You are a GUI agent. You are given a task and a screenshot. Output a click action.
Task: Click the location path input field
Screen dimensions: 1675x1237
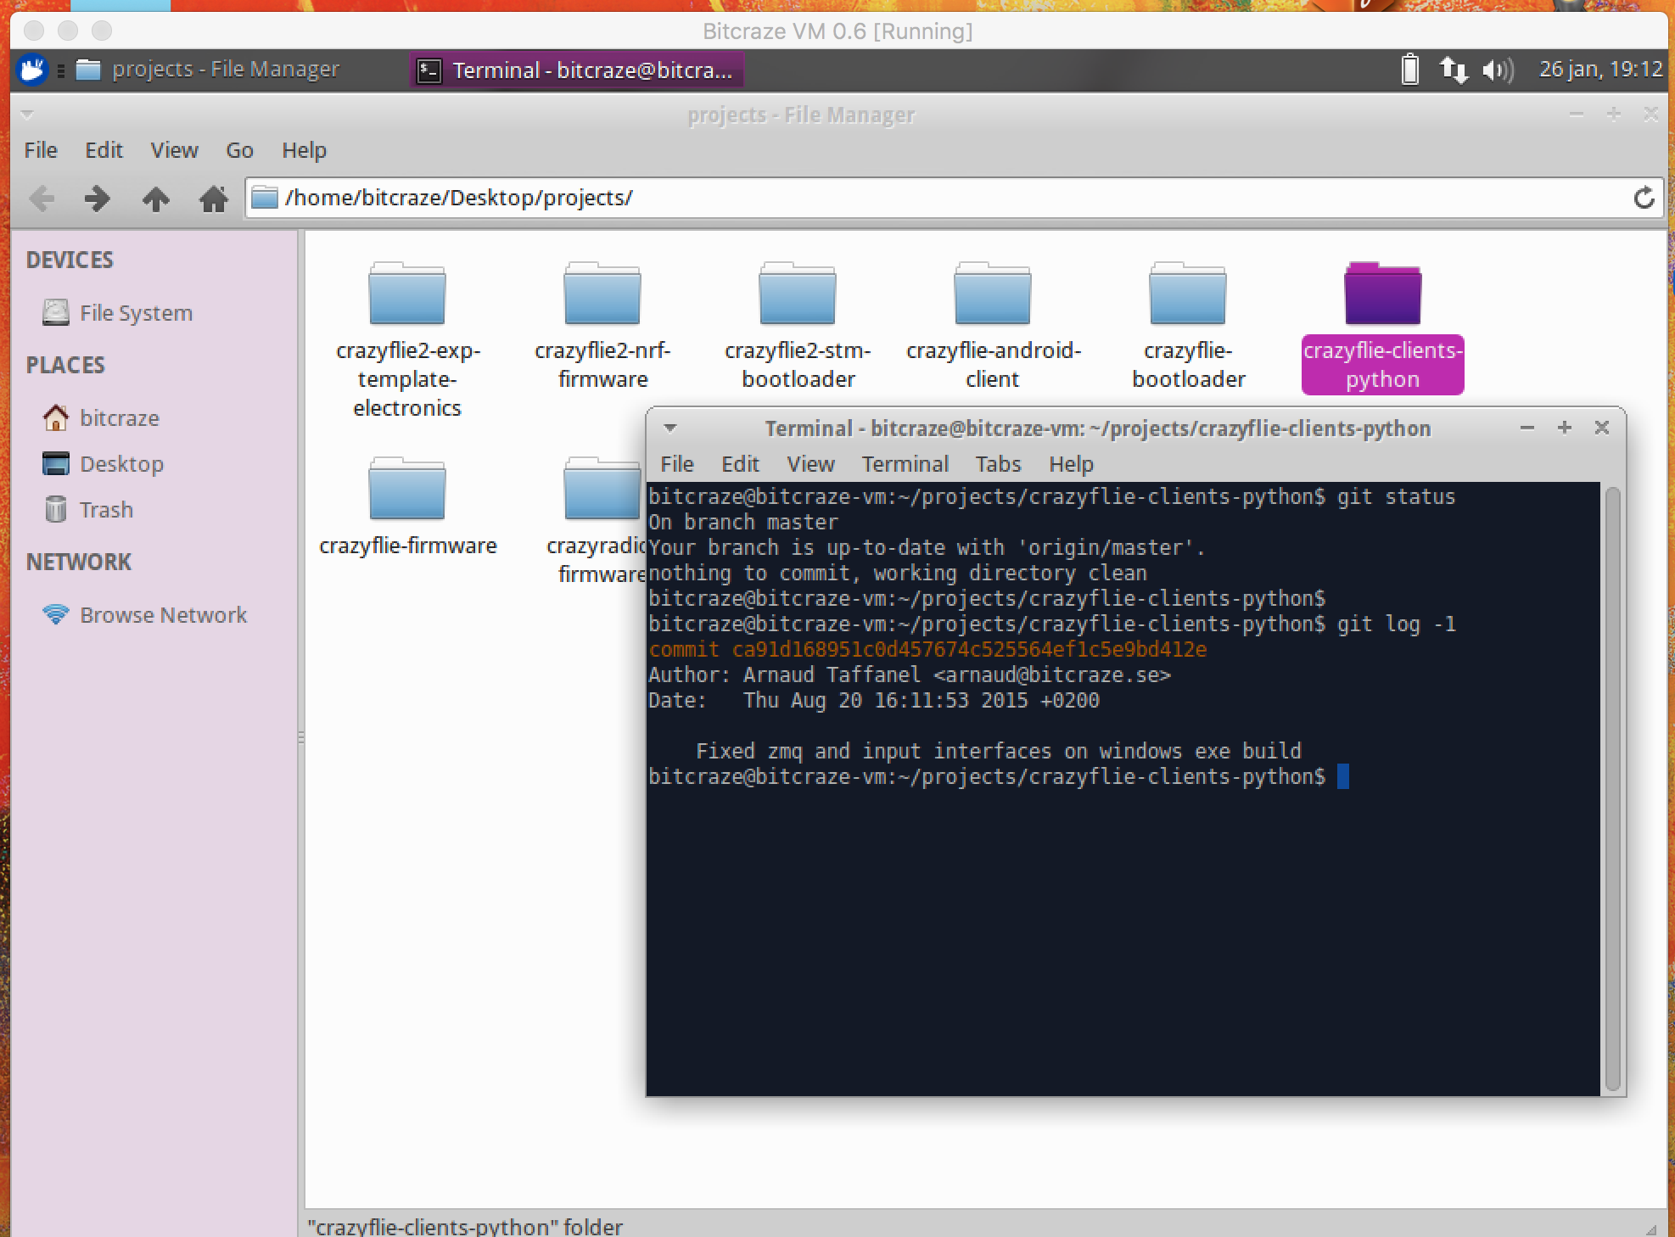(x=933, y=198)
